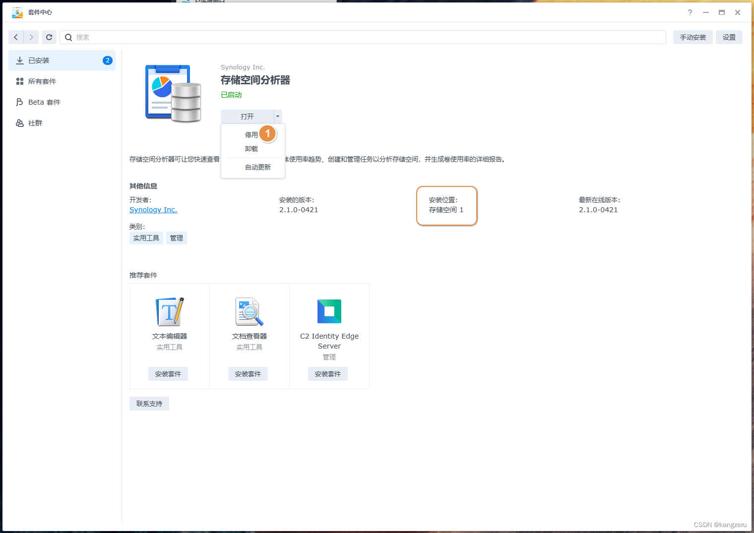Click the 文本编辑器 package icon
This screenshot has width=754, height=533.
[x=170, y=311]
